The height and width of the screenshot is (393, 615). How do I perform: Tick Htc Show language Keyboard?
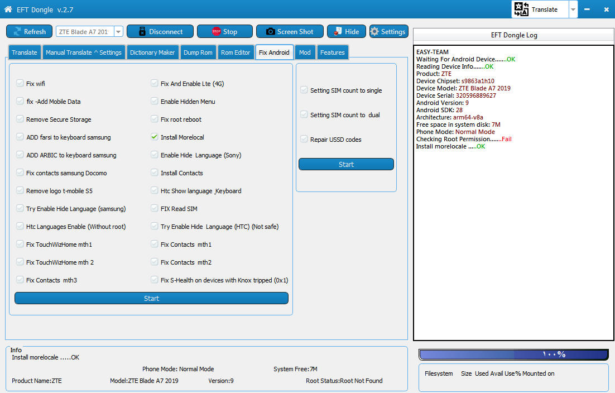(155, 190)
